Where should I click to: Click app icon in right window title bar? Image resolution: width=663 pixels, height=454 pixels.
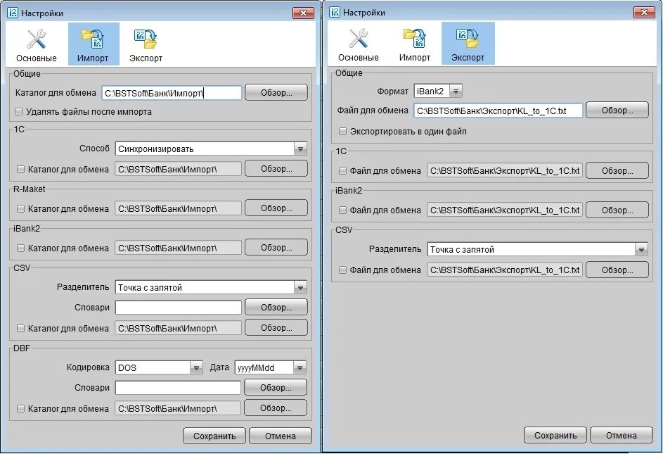[x=335, y=12]
